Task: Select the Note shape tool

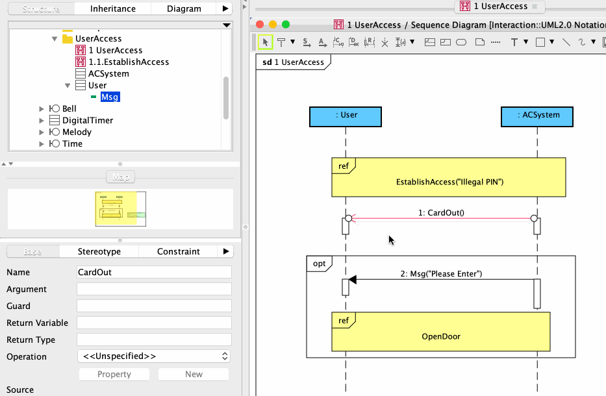Action: [x=479, y=42]
